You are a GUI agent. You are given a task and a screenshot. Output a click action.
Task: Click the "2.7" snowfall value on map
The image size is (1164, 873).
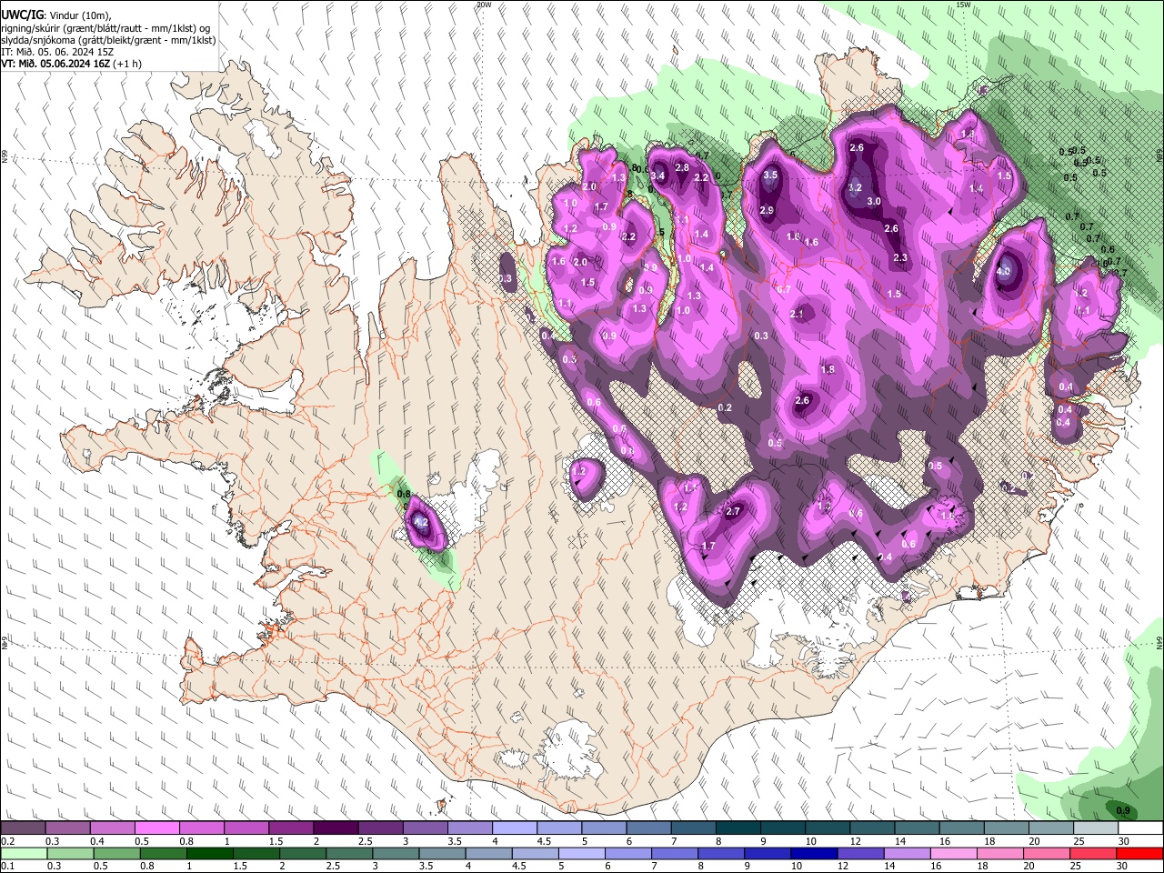pos(733,512)
